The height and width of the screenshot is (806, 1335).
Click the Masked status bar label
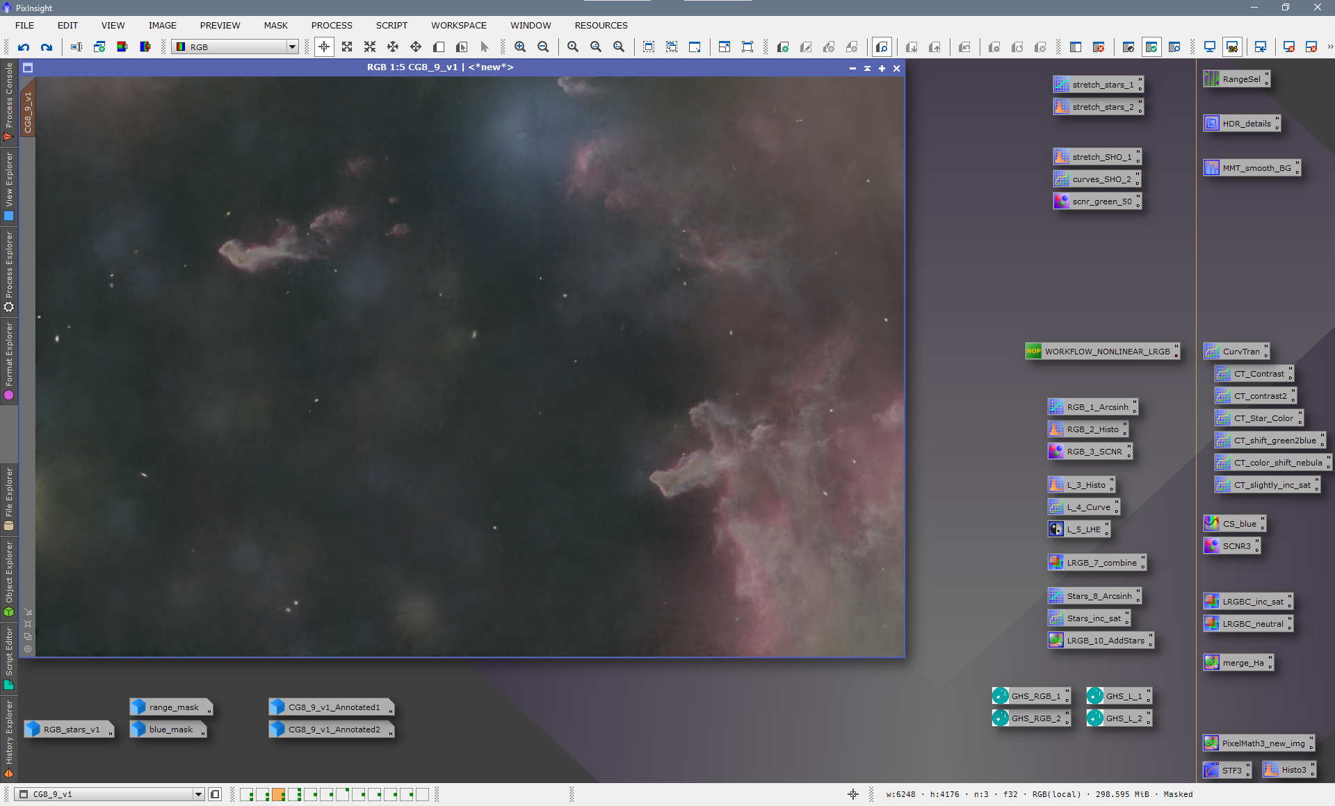(x=1178, y=794)
